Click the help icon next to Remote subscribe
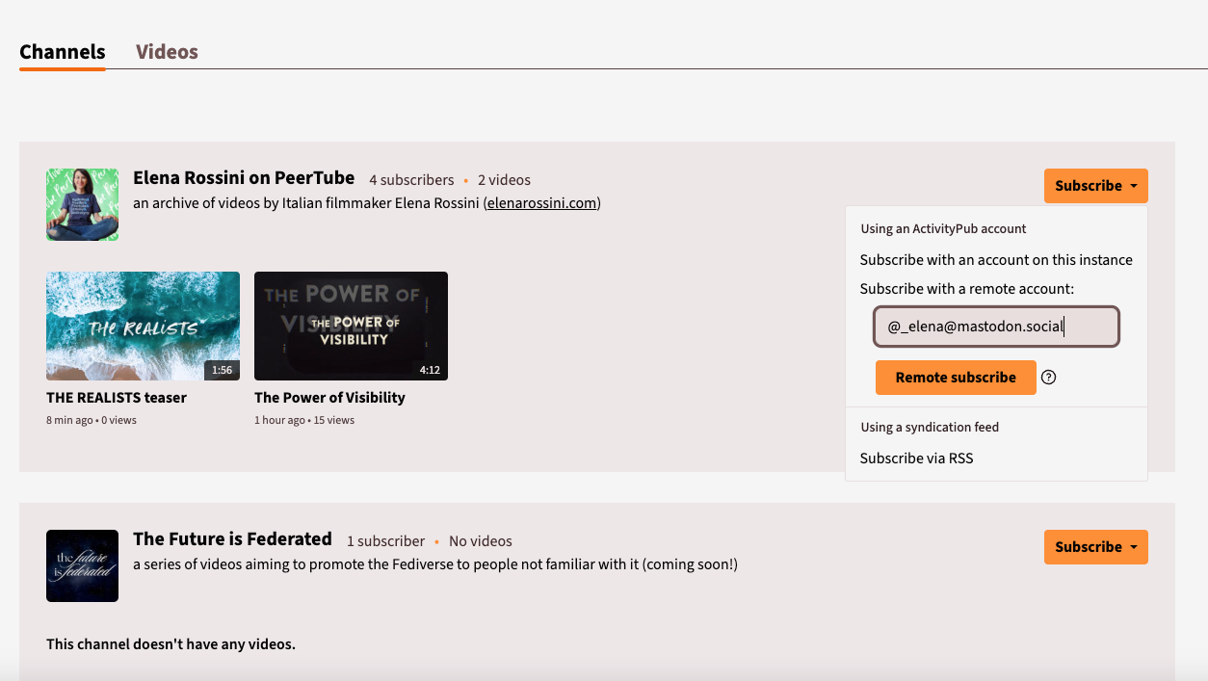 click(x=1048, y=377)
